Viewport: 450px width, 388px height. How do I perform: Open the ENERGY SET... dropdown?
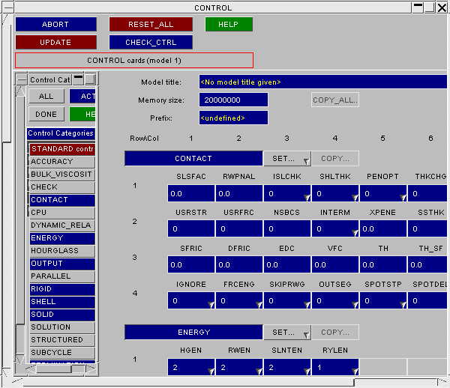pos(286,333)
